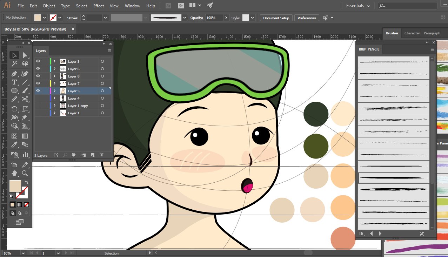The height and width of the screenshot is (257, 448).
Task: Switch to the Character tab
Action: [412, 33]
